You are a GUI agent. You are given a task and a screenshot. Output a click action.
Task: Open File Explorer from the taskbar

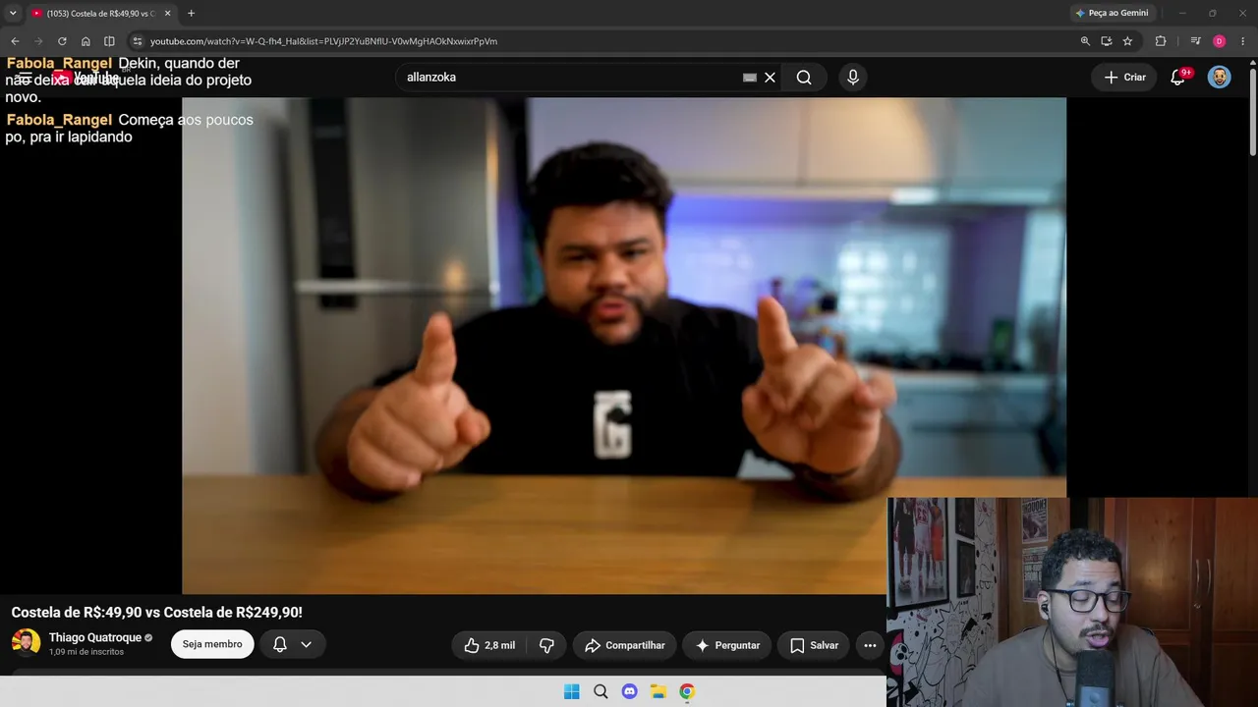pyautogui.click(x=658, y=691)
